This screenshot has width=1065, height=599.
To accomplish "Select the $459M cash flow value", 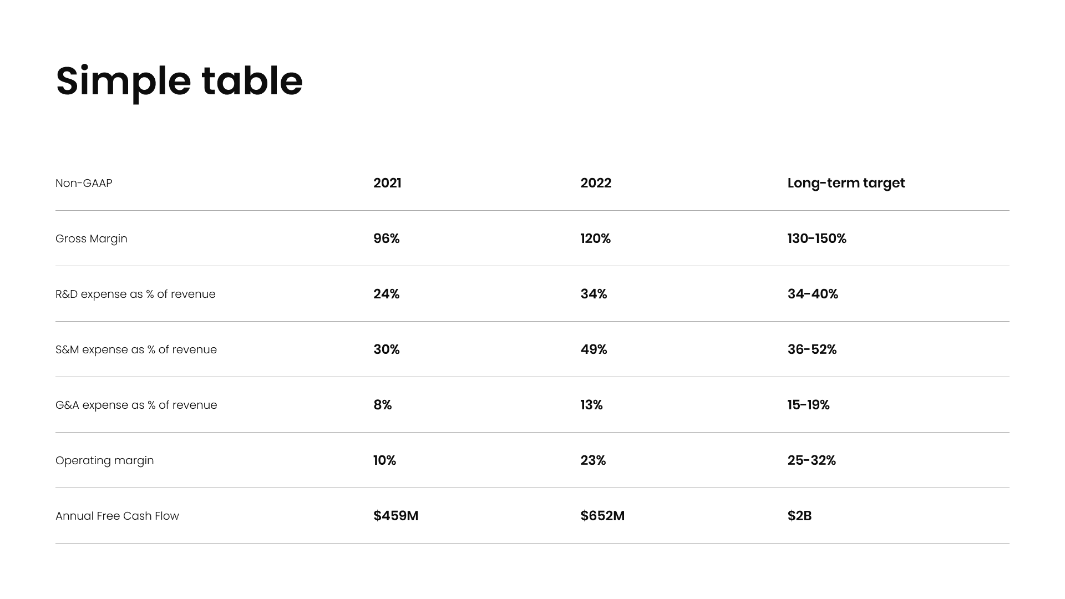I will point(396,516).
